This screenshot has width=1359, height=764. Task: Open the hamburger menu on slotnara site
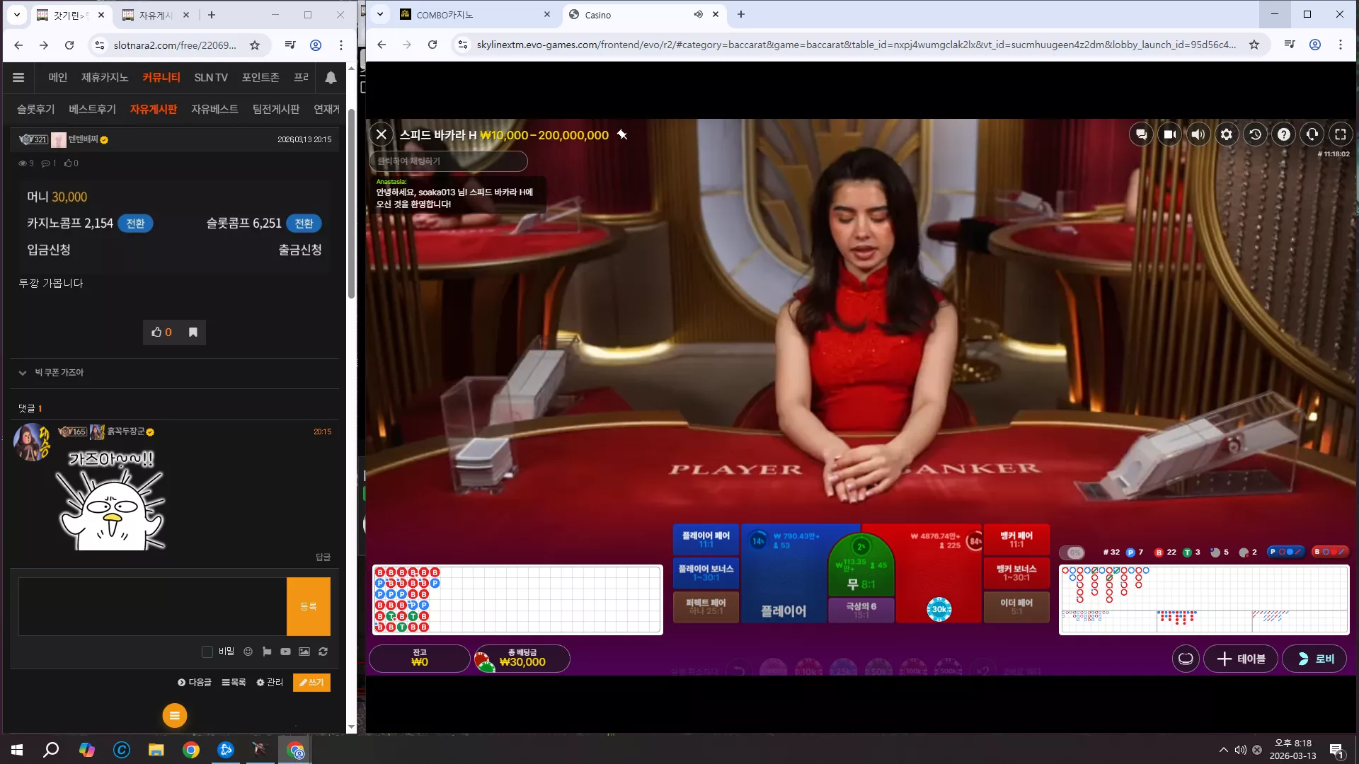click(x=18, y=78)
